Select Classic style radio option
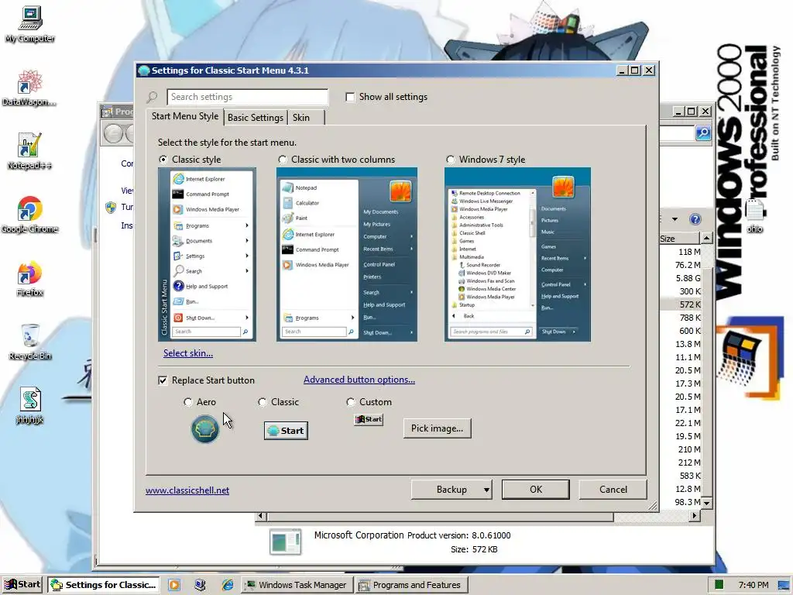The height and width of the screenshot is (595, 793). tap(163, 160)
